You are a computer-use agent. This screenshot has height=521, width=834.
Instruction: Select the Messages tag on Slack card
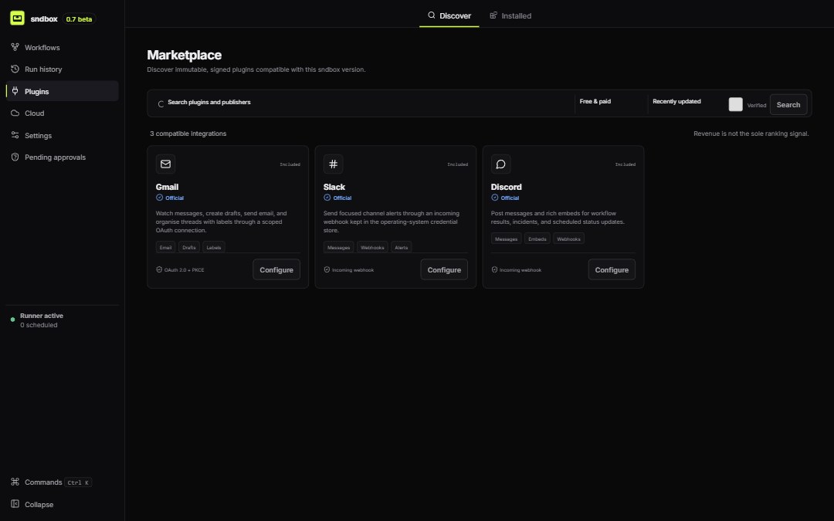[x=338, y=247]
